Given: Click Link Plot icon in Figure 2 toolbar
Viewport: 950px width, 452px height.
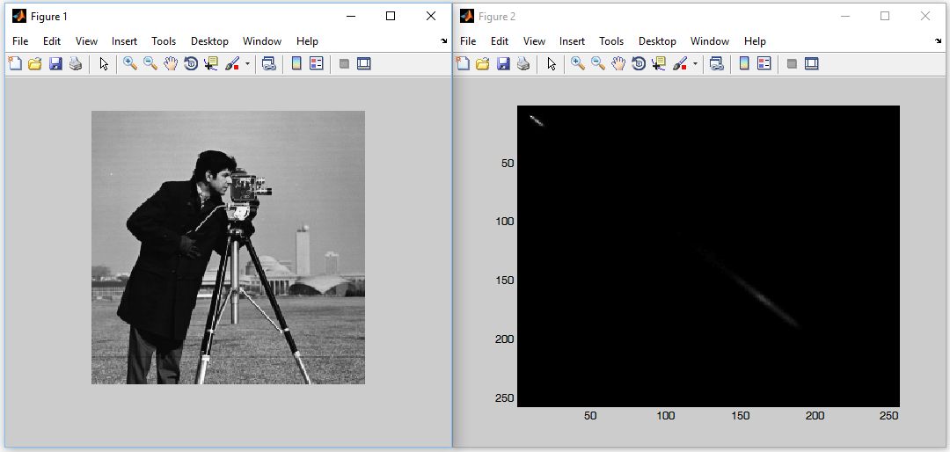Looking at the screenshot, I should pos(717,63).
